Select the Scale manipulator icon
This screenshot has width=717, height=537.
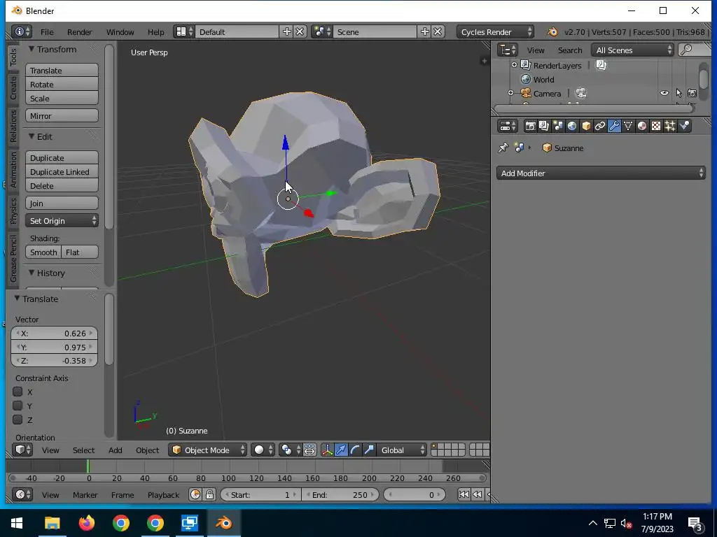pyautogui.click(x=368, y=450)
